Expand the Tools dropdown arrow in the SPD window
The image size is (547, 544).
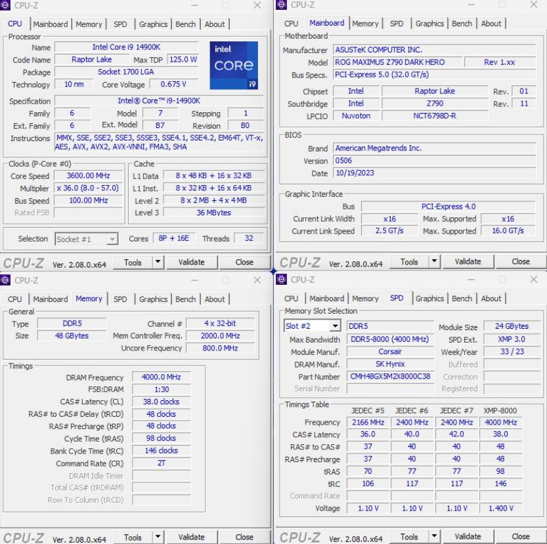click(x=434, y=536)
